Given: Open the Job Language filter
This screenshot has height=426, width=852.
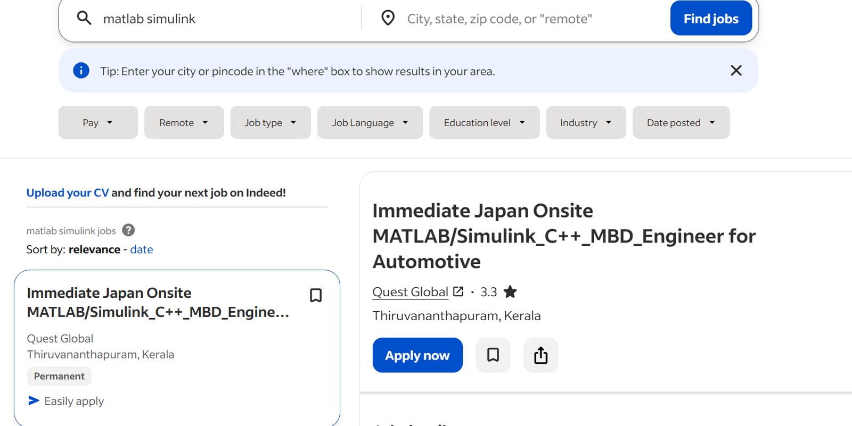Looking at the screenshot, I should click(x=370, y=123).
